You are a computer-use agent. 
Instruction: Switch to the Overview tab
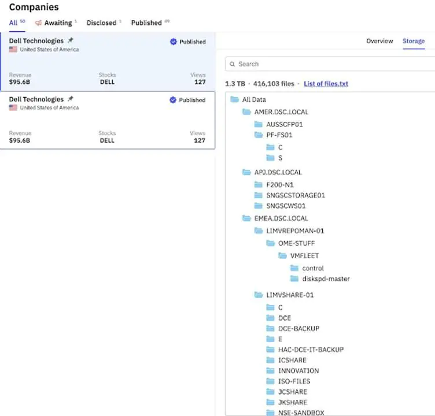pyautogui.click(x=379, y=41)
